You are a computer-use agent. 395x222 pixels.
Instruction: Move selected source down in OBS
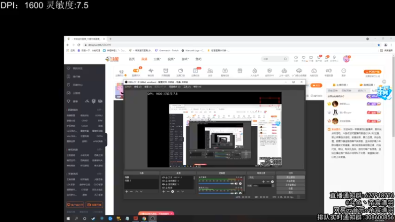[183, 191]
